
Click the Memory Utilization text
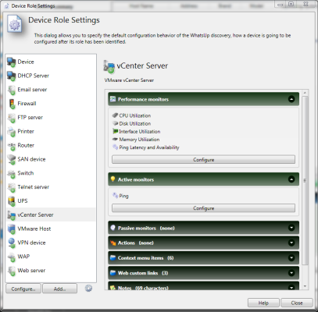click(139, 140)
